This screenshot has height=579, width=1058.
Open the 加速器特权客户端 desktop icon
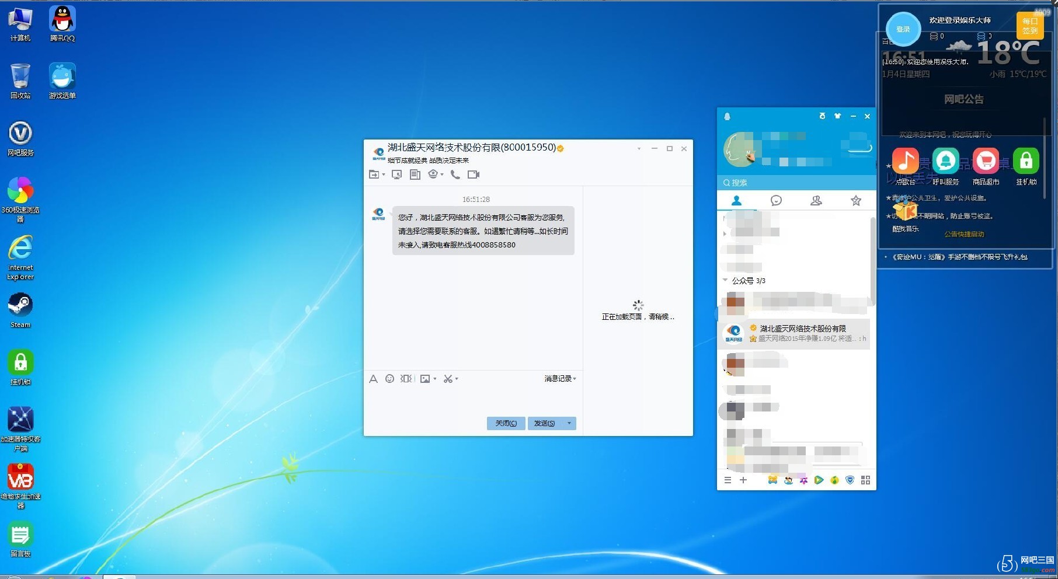point(20,429)
